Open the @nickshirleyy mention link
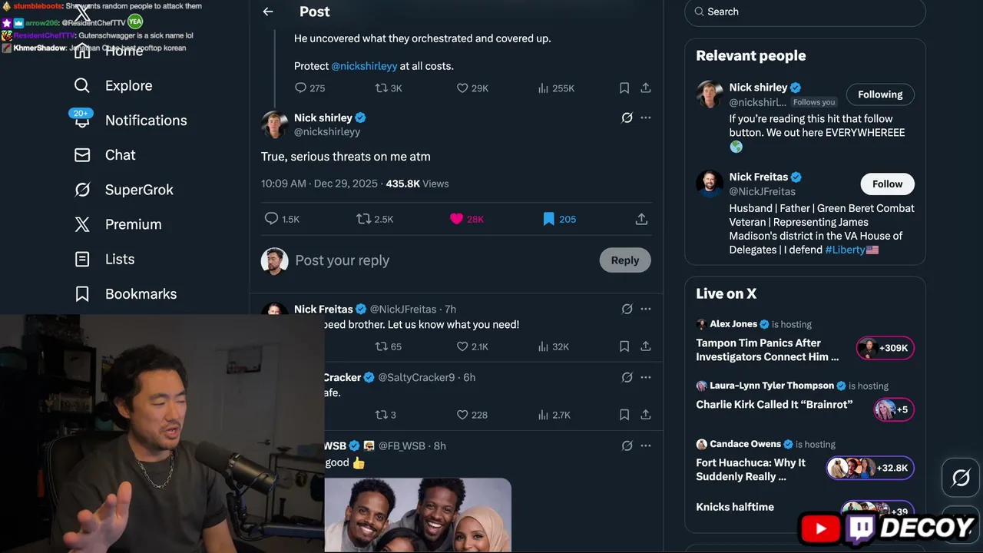Viewport: 983px width, 553px height. tap(364, 66)
